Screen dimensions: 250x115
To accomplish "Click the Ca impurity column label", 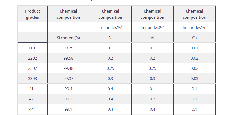I will tap(194, 38).
